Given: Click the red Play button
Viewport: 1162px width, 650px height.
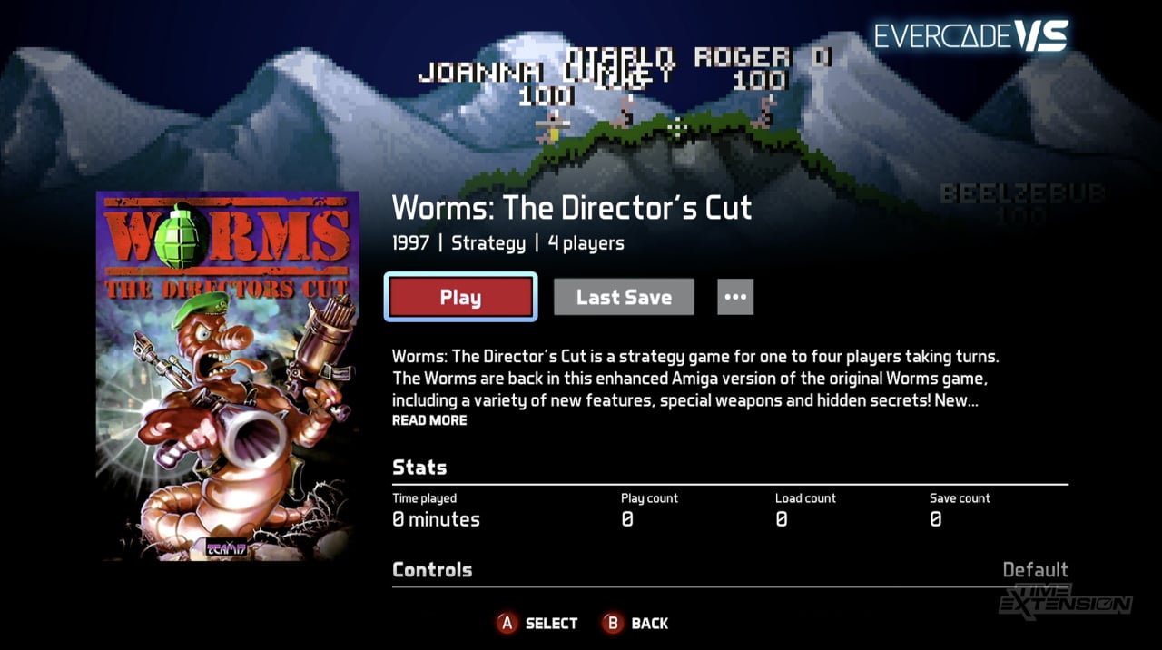Looking at the screenshot, I should [x=461, y=297].
